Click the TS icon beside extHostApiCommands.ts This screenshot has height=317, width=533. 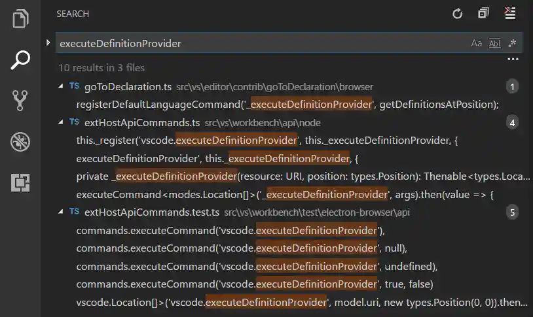tap(74, 122)
